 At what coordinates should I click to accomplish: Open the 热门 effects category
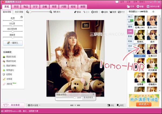coord(130,17)
